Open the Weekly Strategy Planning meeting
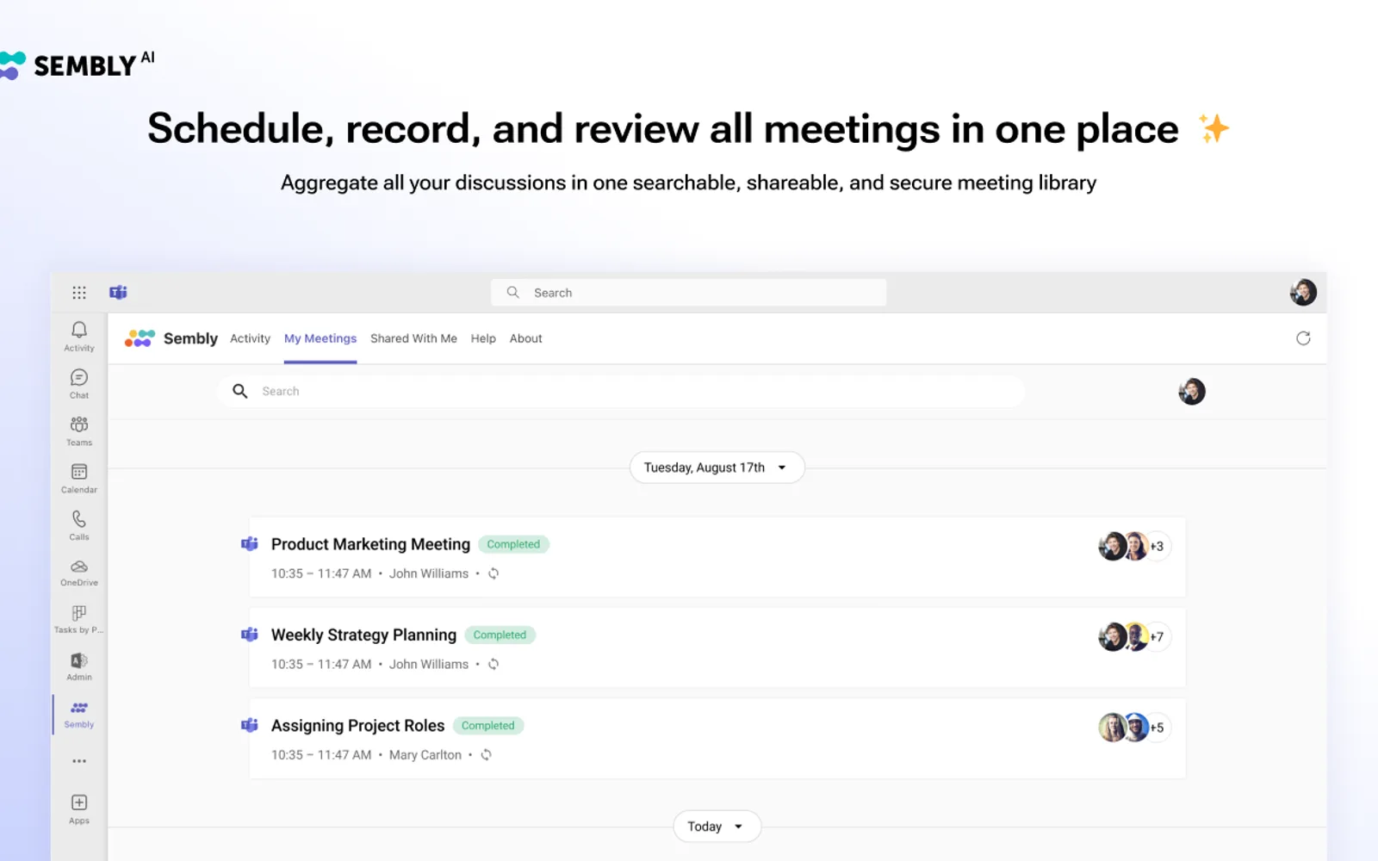1378x861 pixels. 717,647
